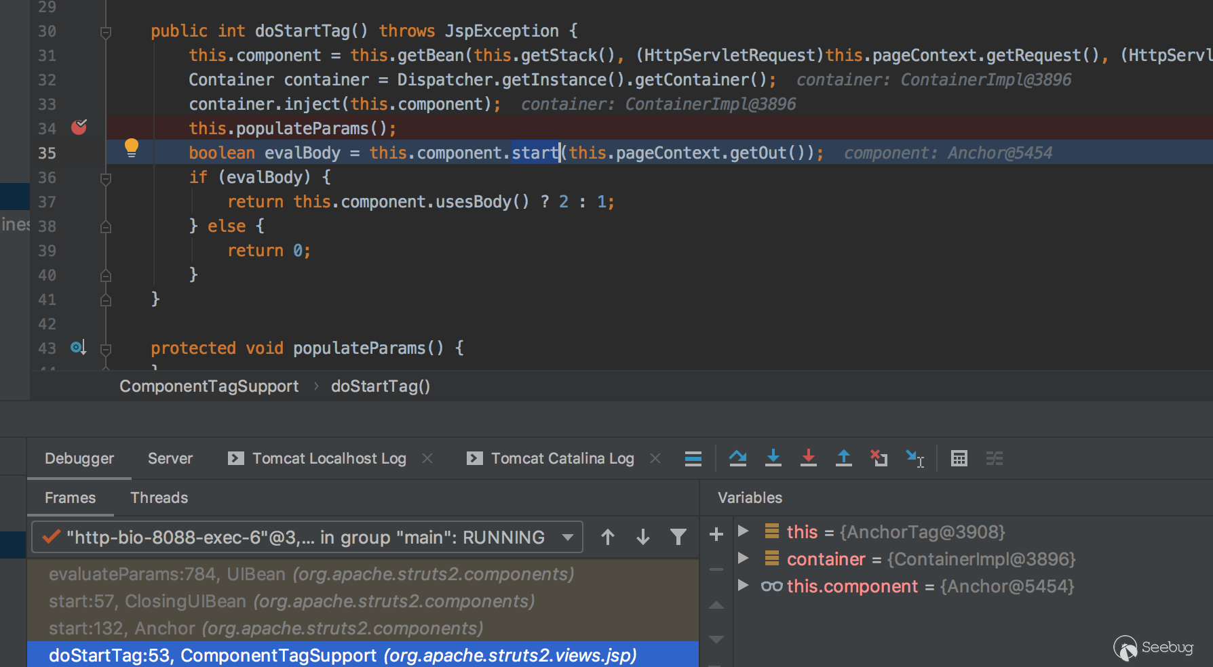Image resolution: width=1213 pixels, height=667 pixels.
Task: Click the lightbulb intention icon on line 35
Action: (132, 148)
